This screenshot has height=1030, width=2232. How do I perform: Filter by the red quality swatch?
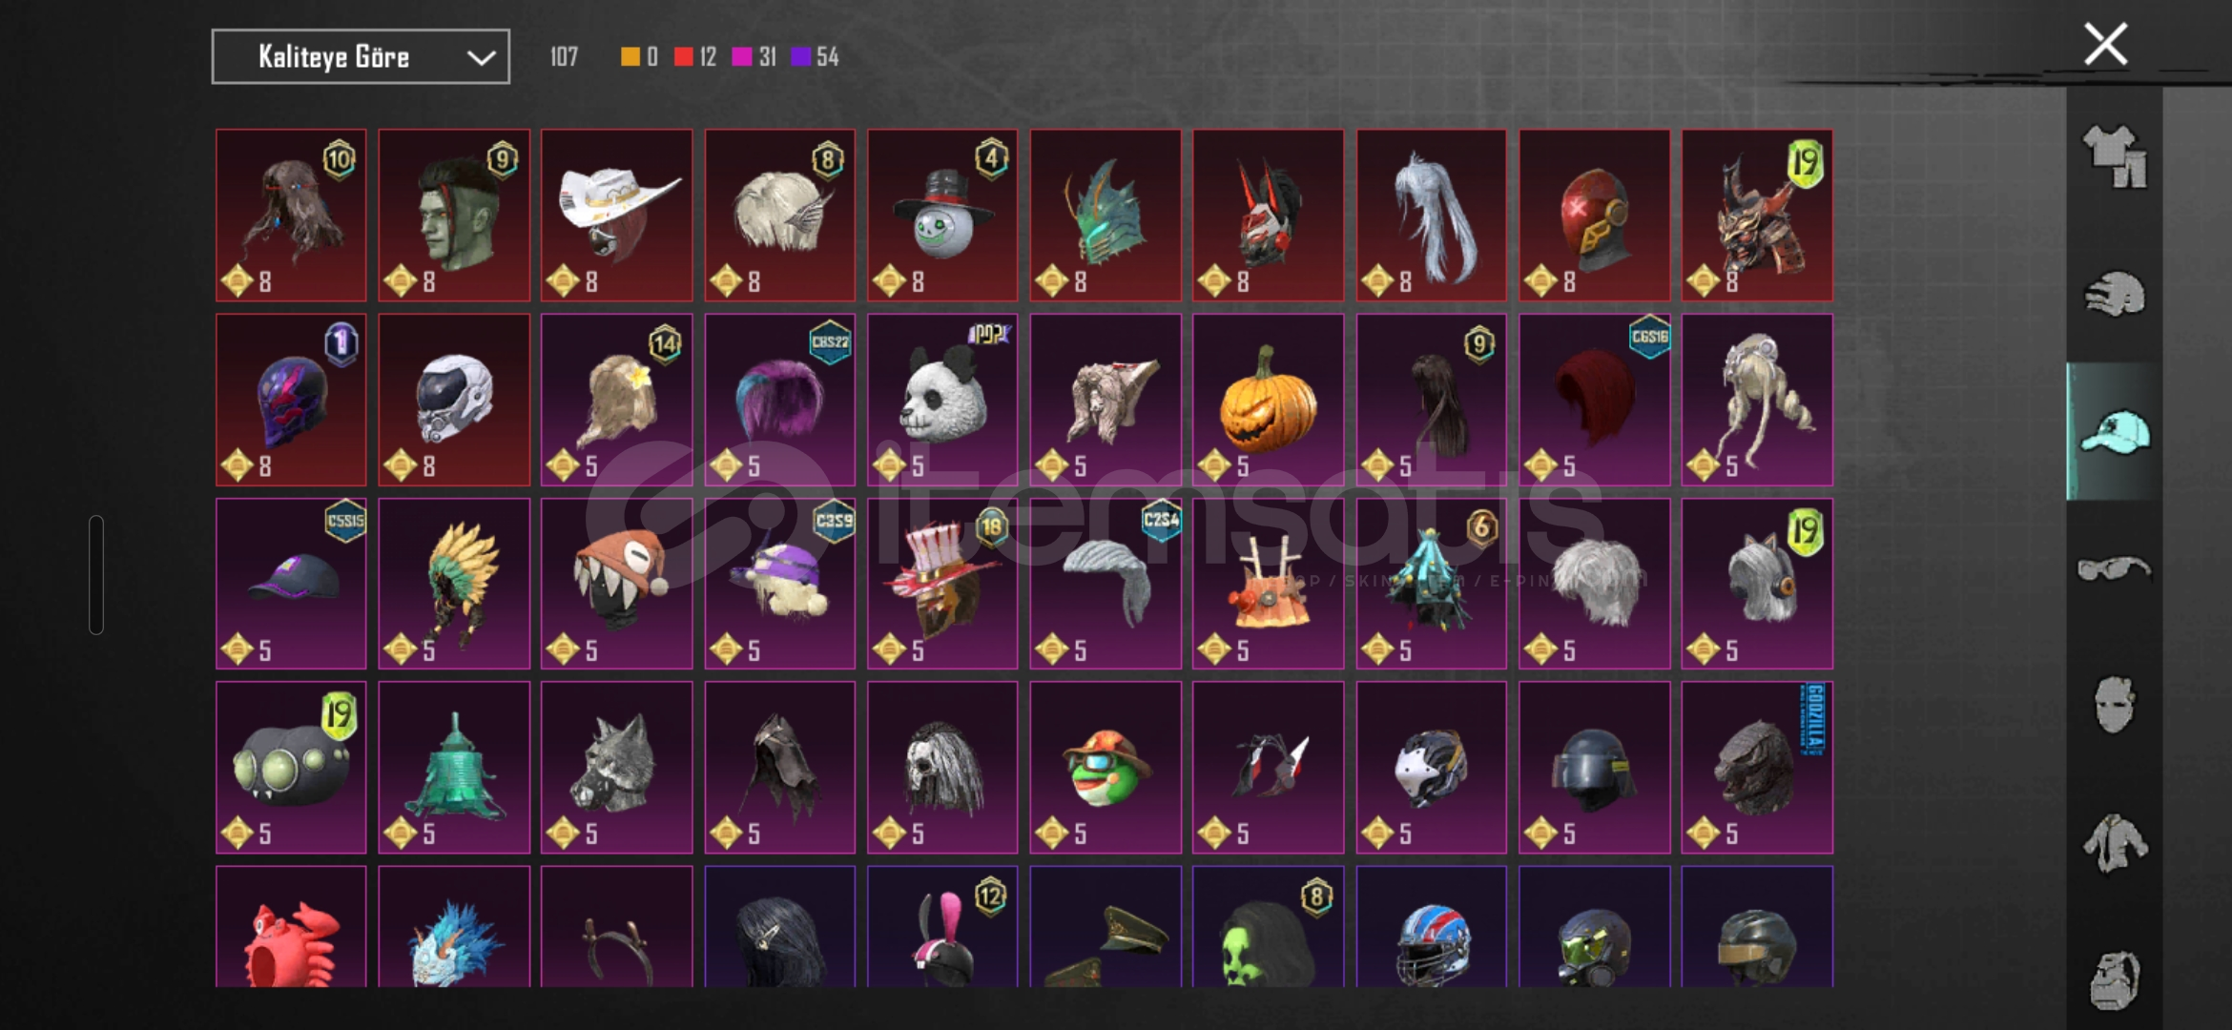pos(684,57)
